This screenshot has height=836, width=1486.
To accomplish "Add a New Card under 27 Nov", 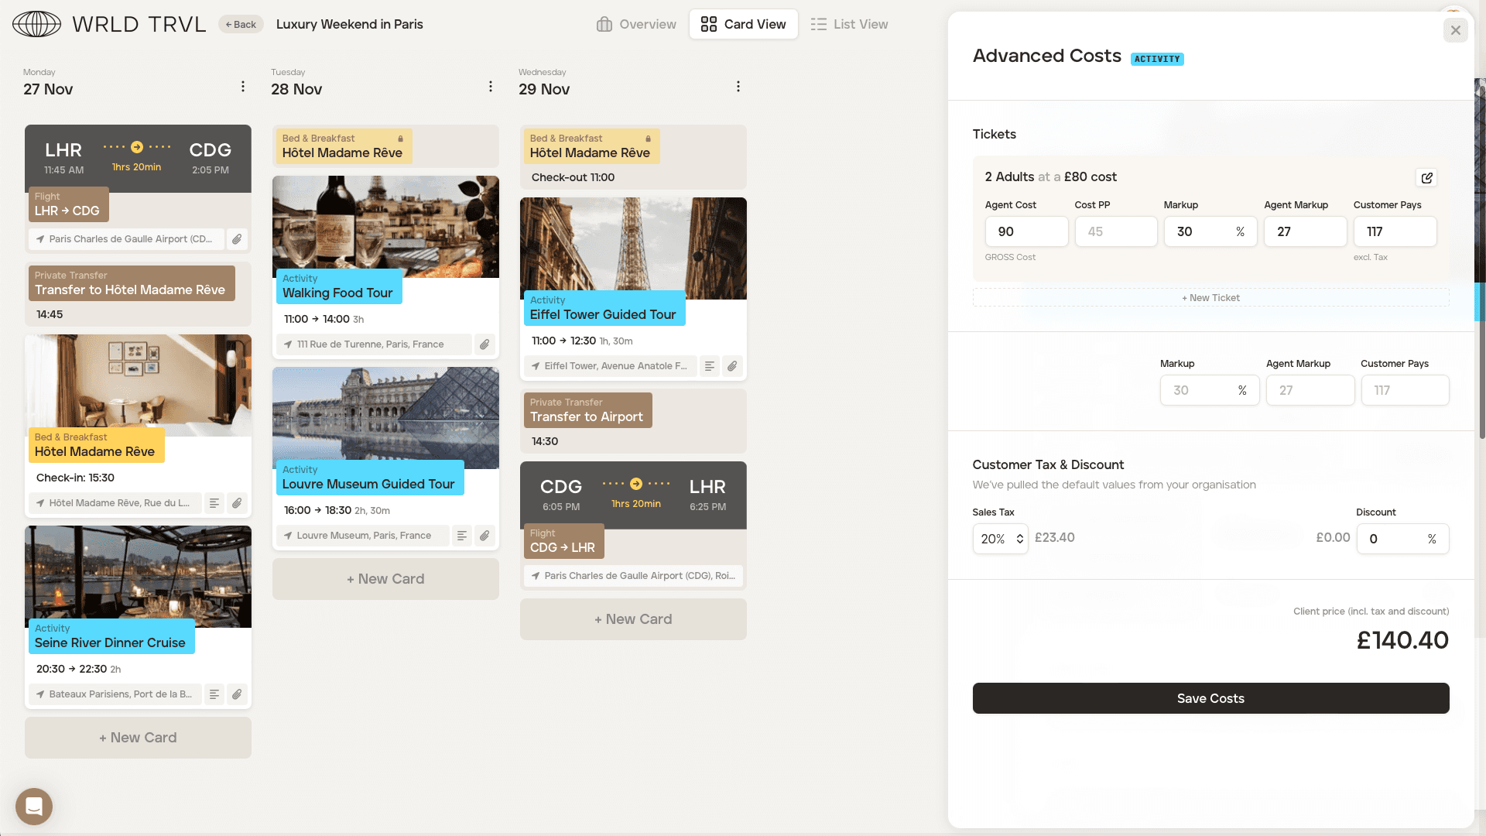I will pos(138,738).
